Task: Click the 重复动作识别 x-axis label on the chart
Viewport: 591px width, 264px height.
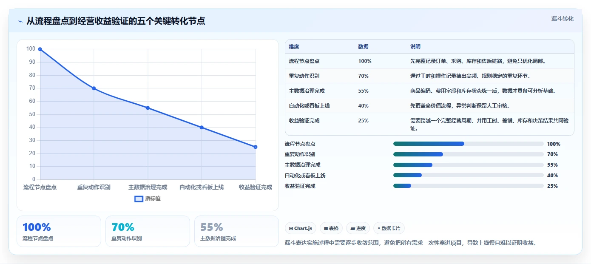Action: (94, 187)
